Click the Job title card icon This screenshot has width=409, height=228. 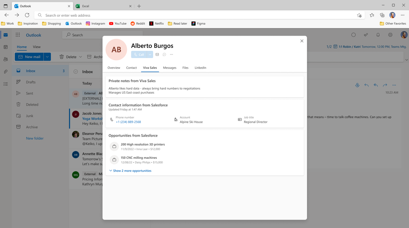point(240,120)
